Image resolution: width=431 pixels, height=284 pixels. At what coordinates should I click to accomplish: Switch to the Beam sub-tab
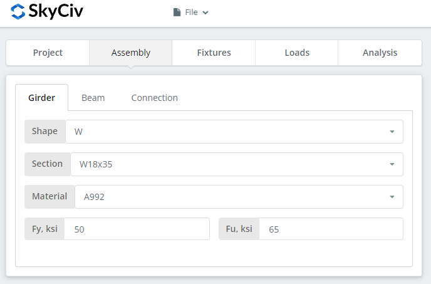[x=93, y=98]
